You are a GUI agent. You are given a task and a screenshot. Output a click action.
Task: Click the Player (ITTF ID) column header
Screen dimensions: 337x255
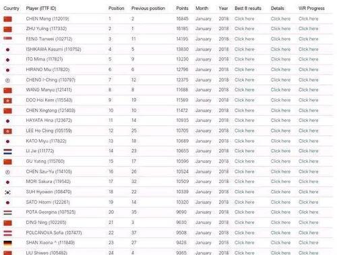click(x=41, y=8)
